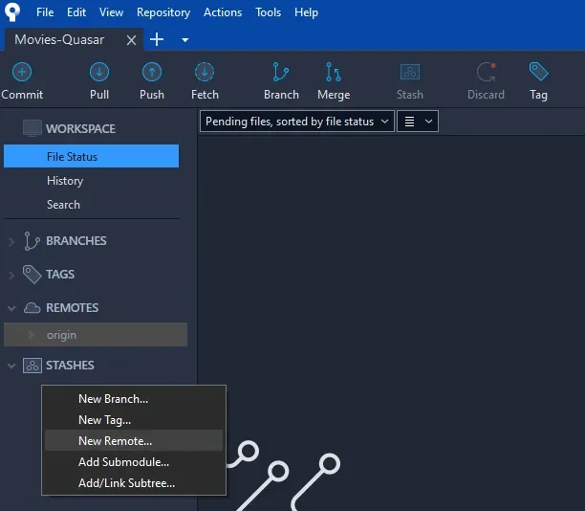Image resolution: width=585 pixels, height=511 pixels.
Task: Open the tab list dropdown arrow
Action: pos(184,40)
